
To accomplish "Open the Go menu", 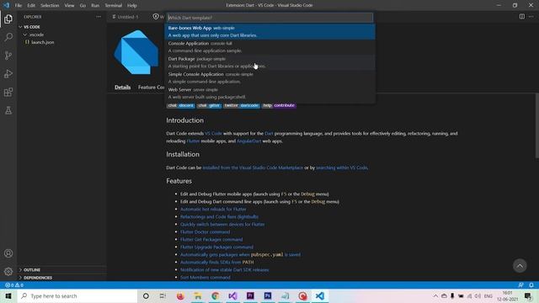I will (83, 6).
